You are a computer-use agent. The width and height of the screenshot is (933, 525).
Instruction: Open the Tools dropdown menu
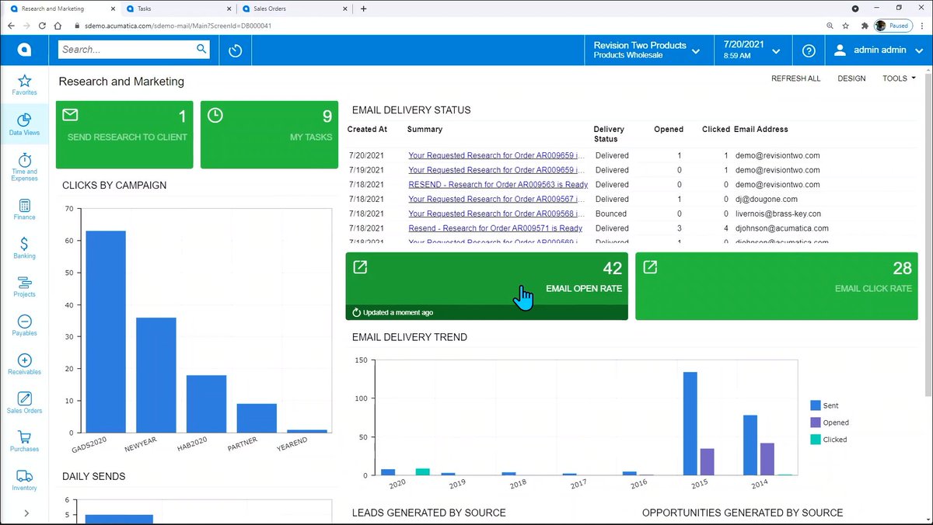899,78
